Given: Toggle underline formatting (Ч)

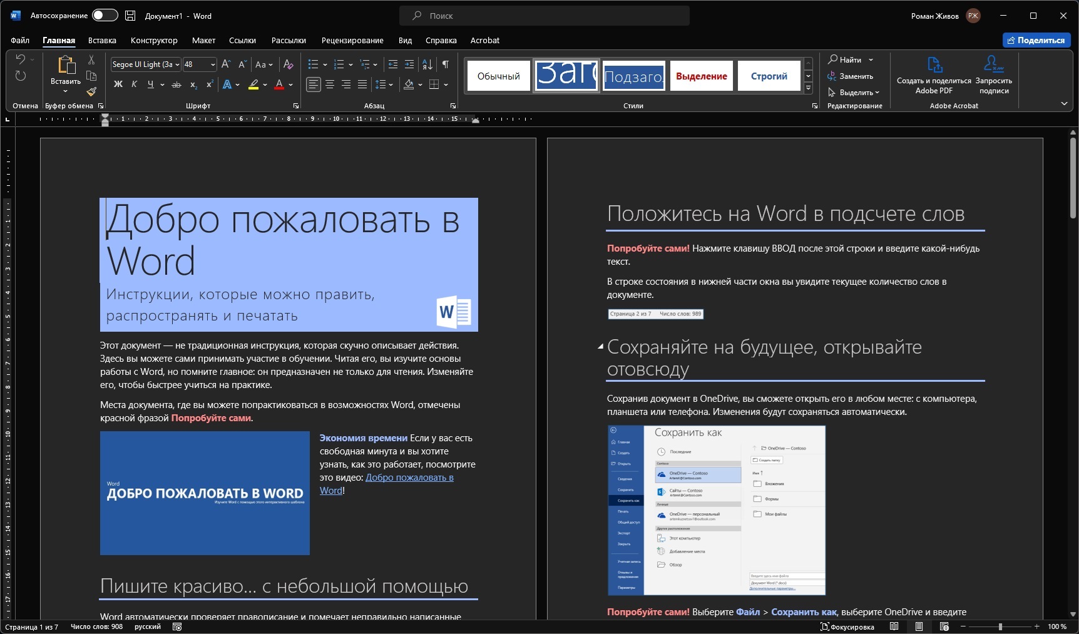Looking at the screenshot, I should (x=150, y=84).
